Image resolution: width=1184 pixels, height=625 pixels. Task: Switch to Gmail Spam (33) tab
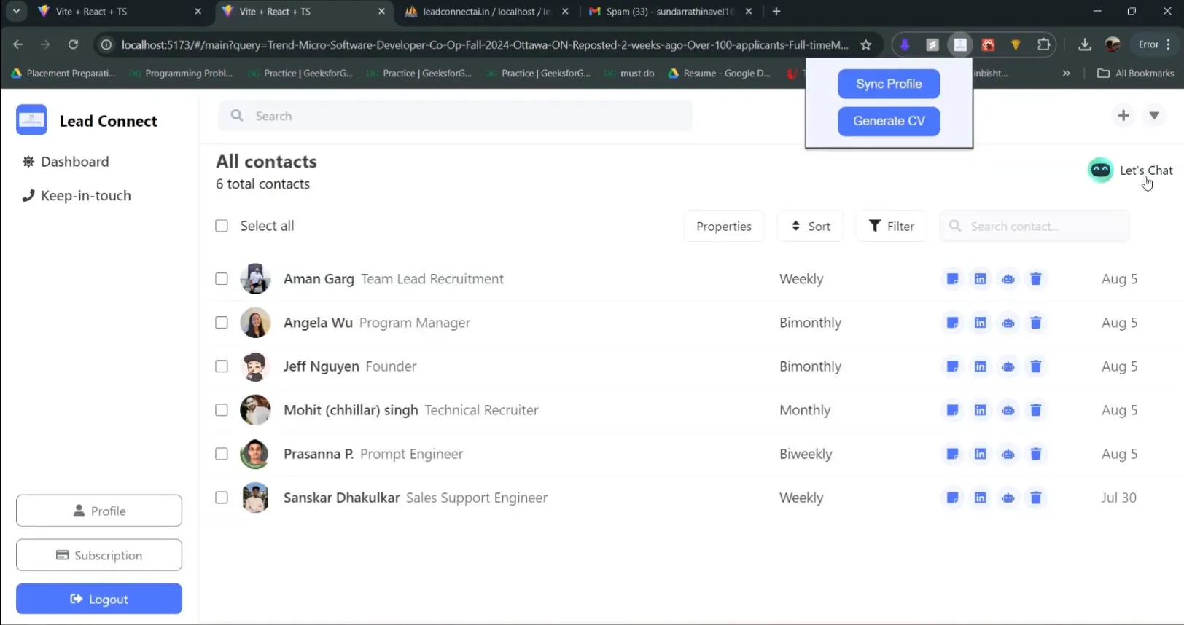click(671, 12)
